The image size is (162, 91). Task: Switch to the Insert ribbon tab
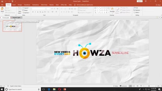14,5
